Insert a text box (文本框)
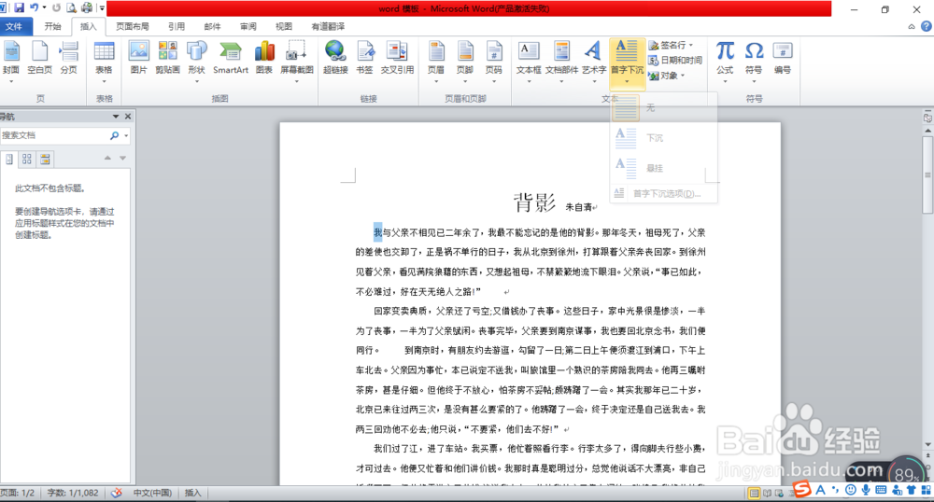This screenshot has height=502, width=934. pyautogui.click(x=529, y=60)
